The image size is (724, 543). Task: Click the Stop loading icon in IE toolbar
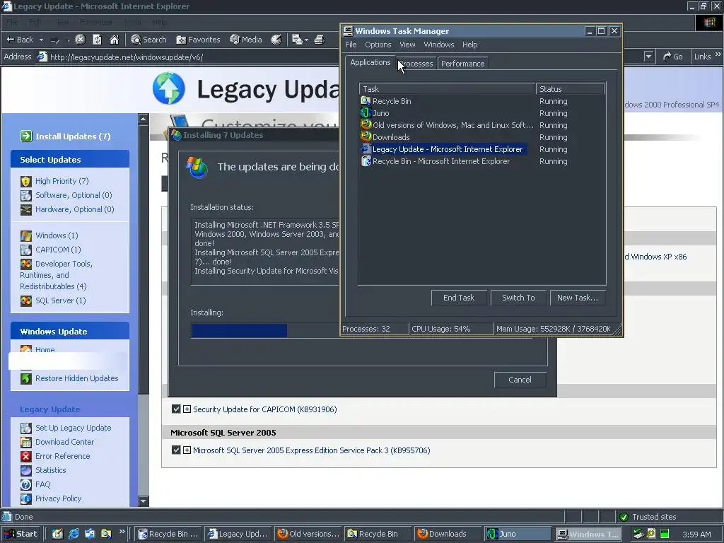pos(80,40)
